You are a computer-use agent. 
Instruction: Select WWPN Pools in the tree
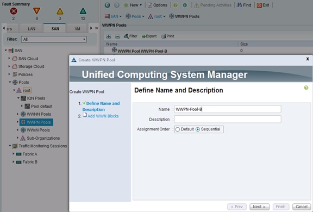tap(36, 122)
